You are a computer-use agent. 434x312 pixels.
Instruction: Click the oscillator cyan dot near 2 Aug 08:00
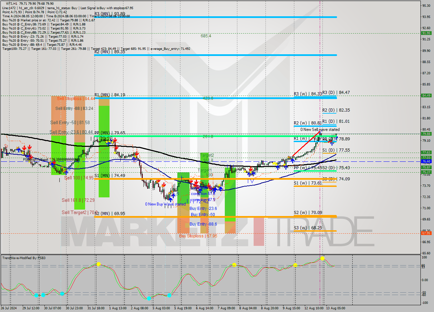pos(149,298)
